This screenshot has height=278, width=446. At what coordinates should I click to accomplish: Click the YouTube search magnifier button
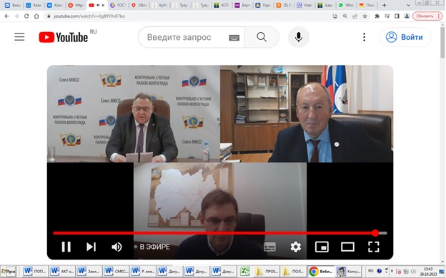pos(262,37)
